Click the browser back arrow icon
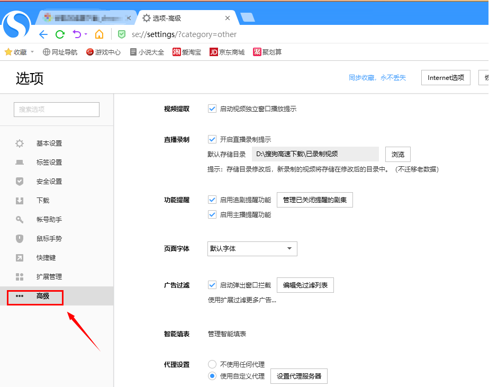The width and height of the screenshot is (489, 387). [x=43, y=34]
